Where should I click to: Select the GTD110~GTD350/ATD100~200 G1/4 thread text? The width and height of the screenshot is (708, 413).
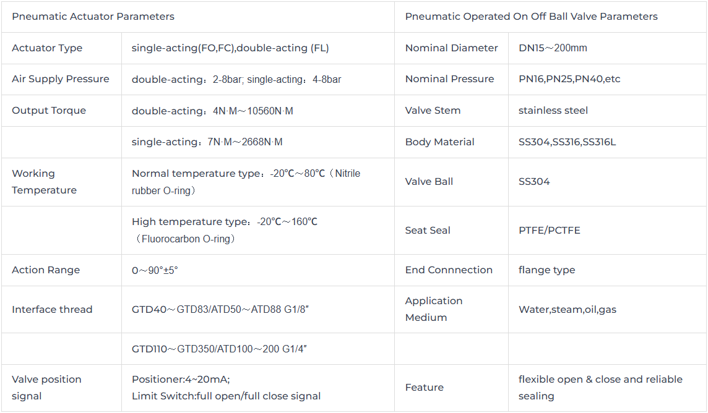pos(220,349)
